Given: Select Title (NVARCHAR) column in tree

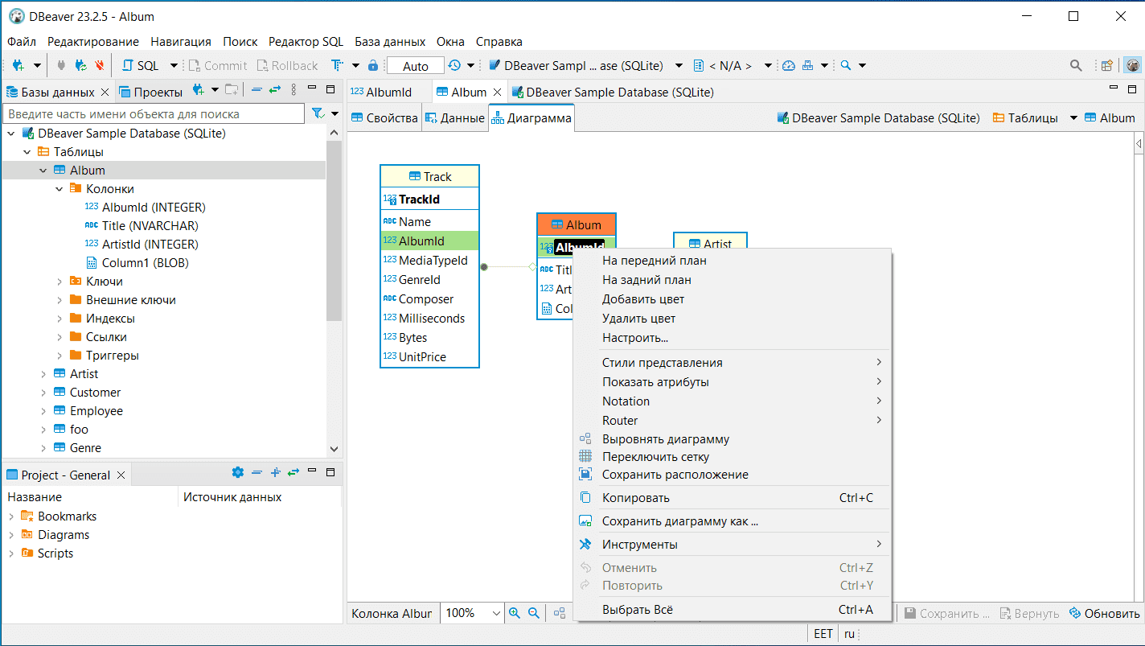Looking at the screenshot, I should click(x=150, y=226).
